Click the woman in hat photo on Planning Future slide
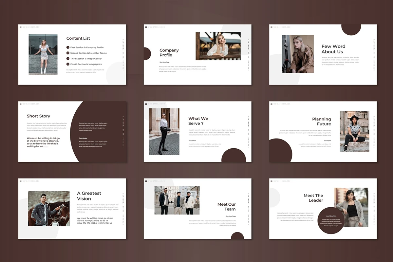Image resolution: width=393 pixels, height=262 pixels. pos(354,131)
